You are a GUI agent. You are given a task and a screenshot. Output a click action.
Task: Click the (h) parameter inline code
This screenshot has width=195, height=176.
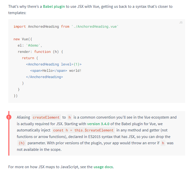coord(21,143)
